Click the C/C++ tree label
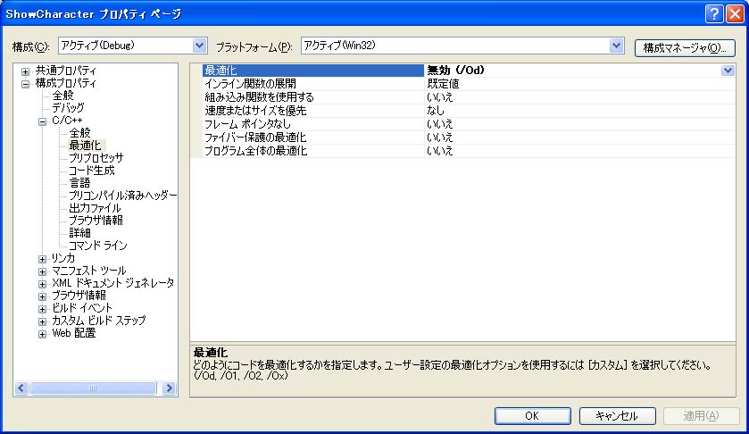The height and width of the screenshot is (434, 749). tap(67, 121)
